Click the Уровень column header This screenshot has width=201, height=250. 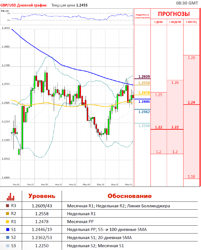[x=42, y=196]
